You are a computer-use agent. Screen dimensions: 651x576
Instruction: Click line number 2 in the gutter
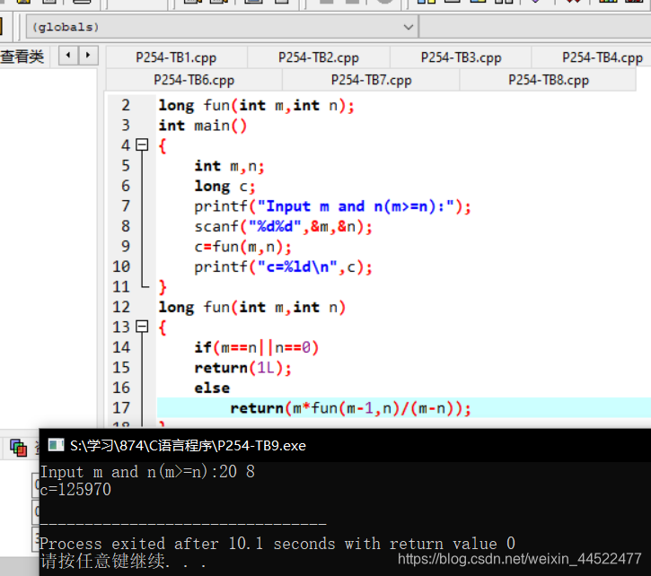coord(126,105)
